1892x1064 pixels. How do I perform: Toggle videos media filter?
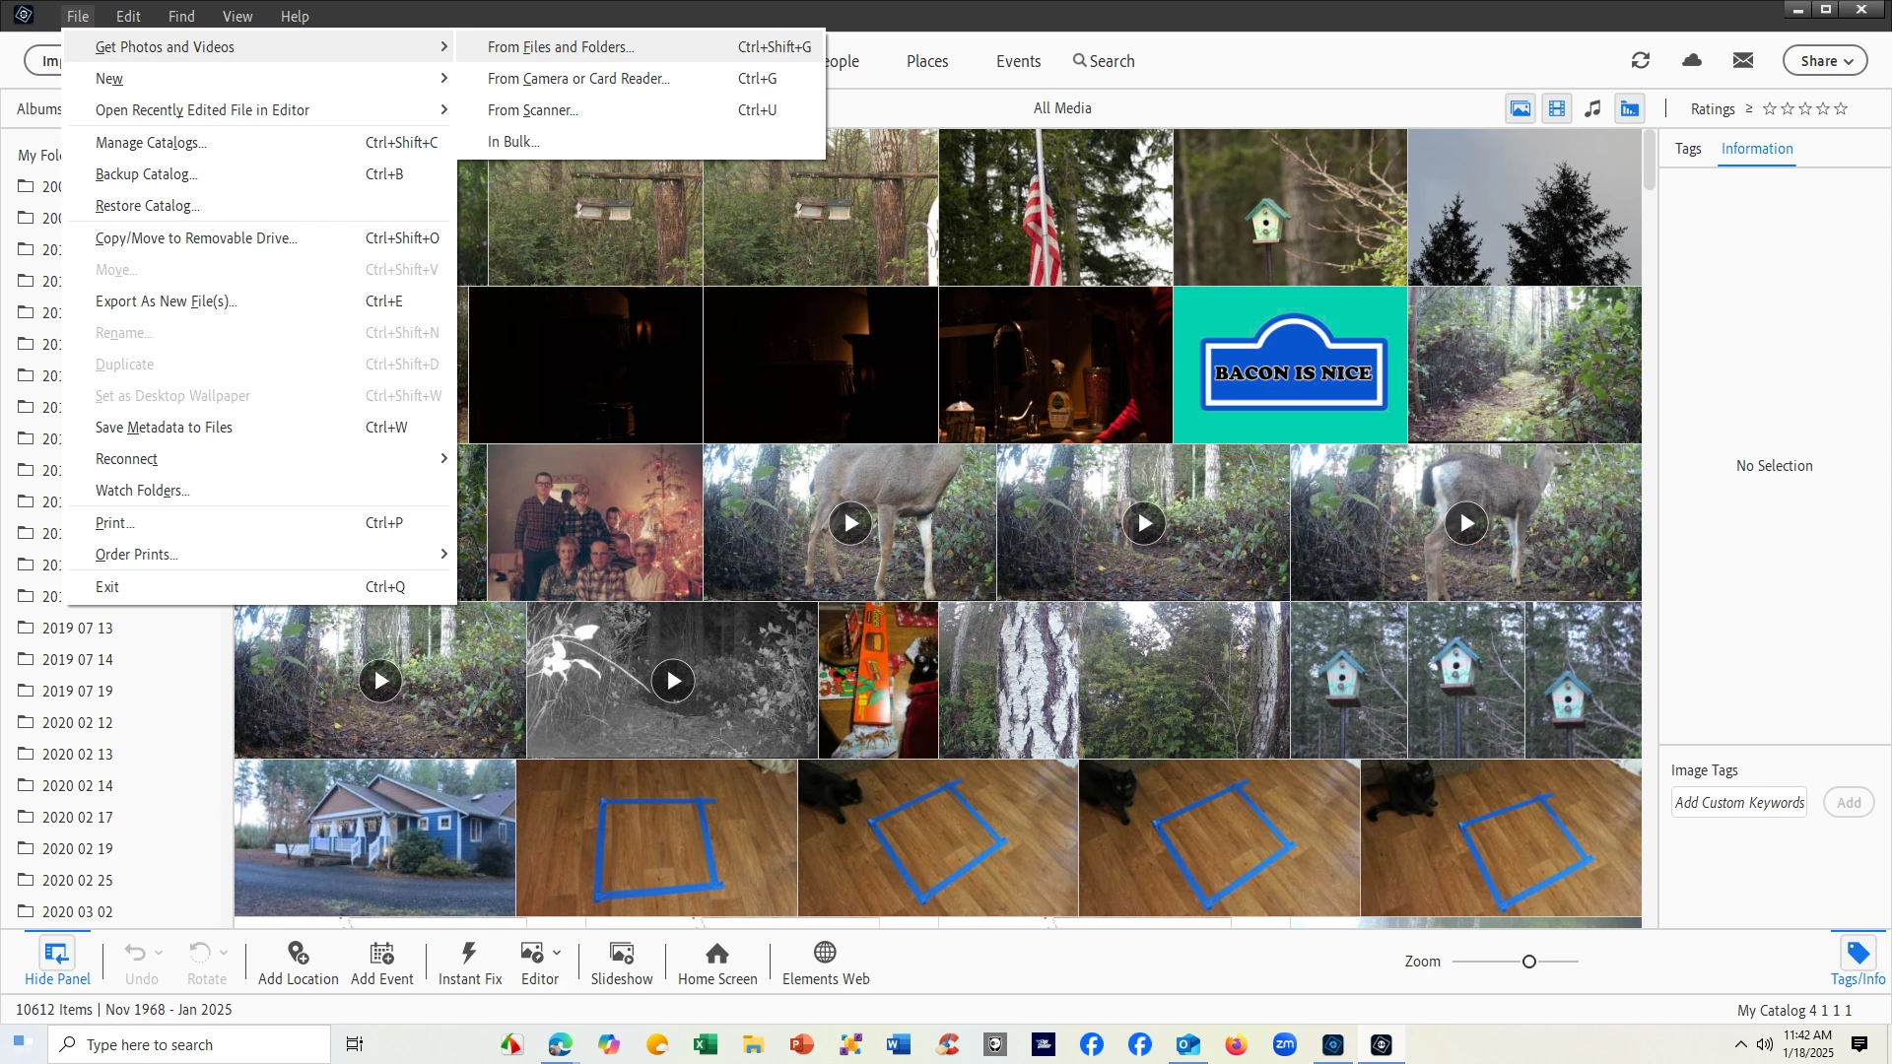[1557, 109]
